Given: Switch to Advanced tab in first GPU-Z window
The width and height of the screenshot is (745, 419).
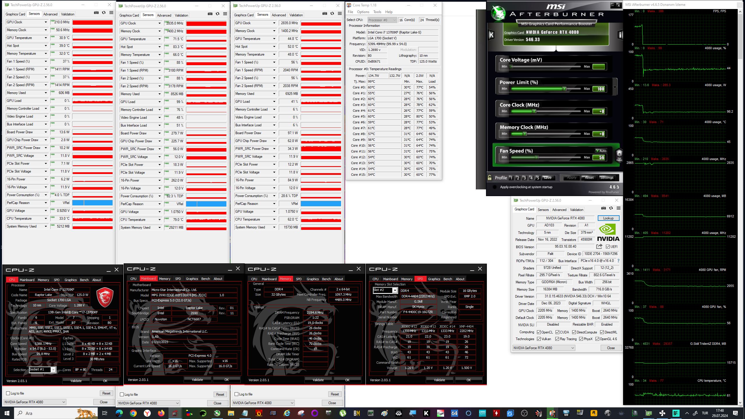Looking at the screenshot, I should [x=50, y=14].
